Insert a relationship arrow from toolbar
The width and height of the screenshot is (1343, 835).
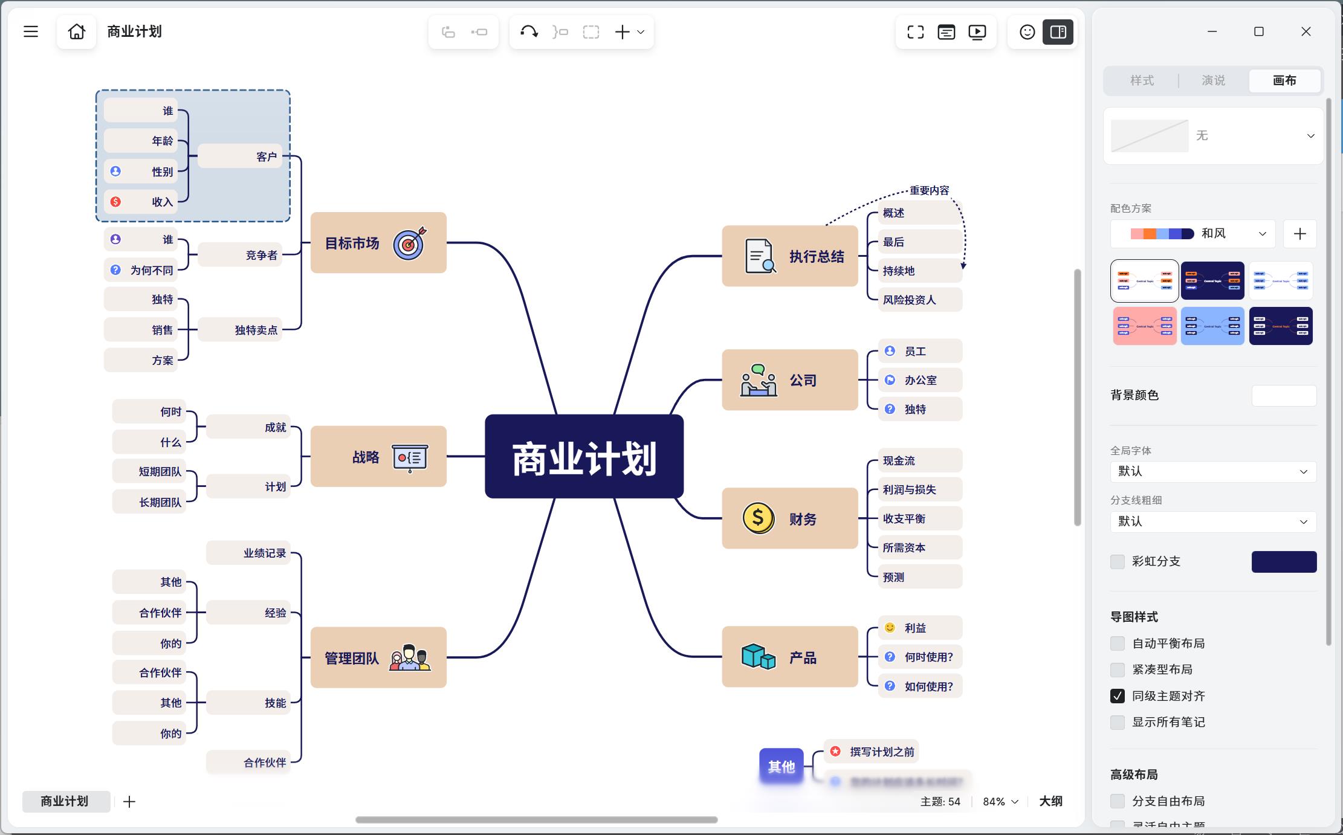coord(529,32)
